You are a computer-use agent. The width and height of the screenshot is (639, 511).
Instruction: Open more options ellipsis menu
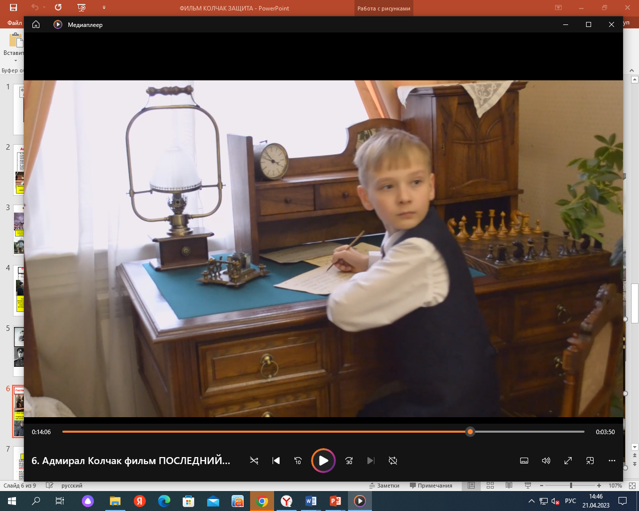coord(612,461)
